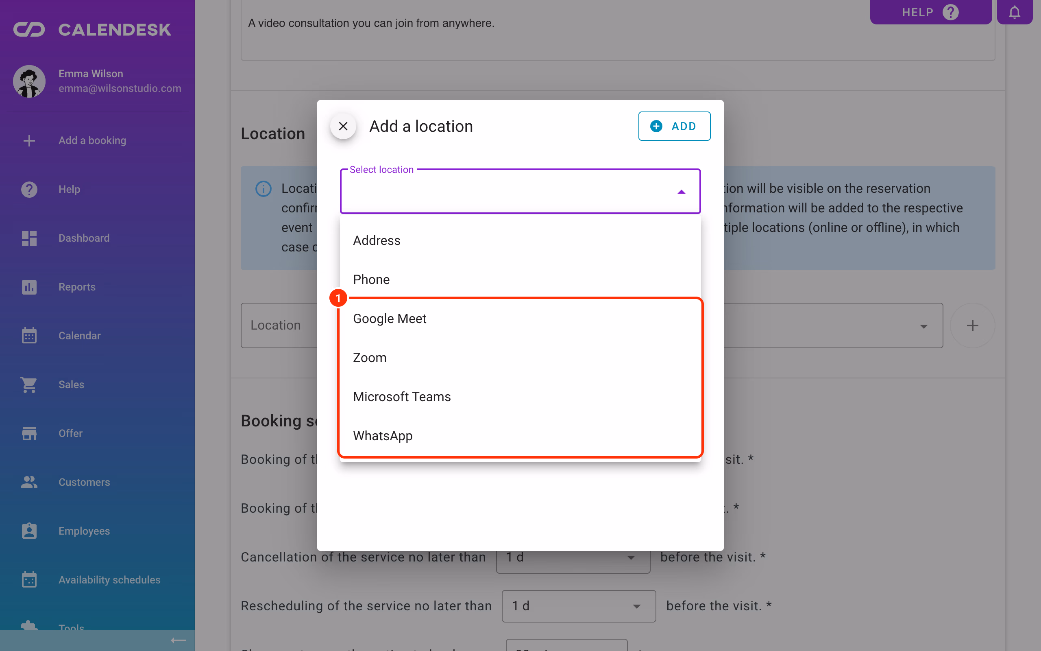Go to the Reports menu label
Screen dimensions: 1041x651
77,287
